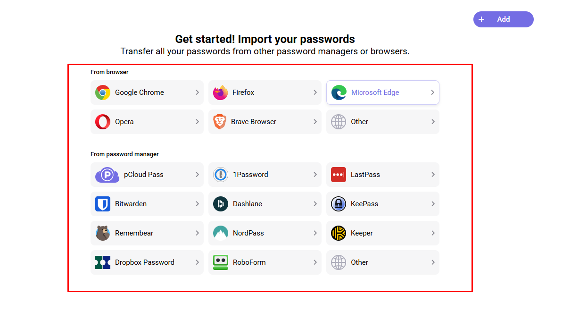The height and width of the screenshot is (320, 579).
Task: Select the 1Password manager icon
Action: (x=221, y=175)
